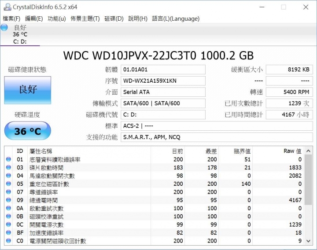Open the 檔案(F) menu
Screen dimensions: 317x250
[11, 19]
